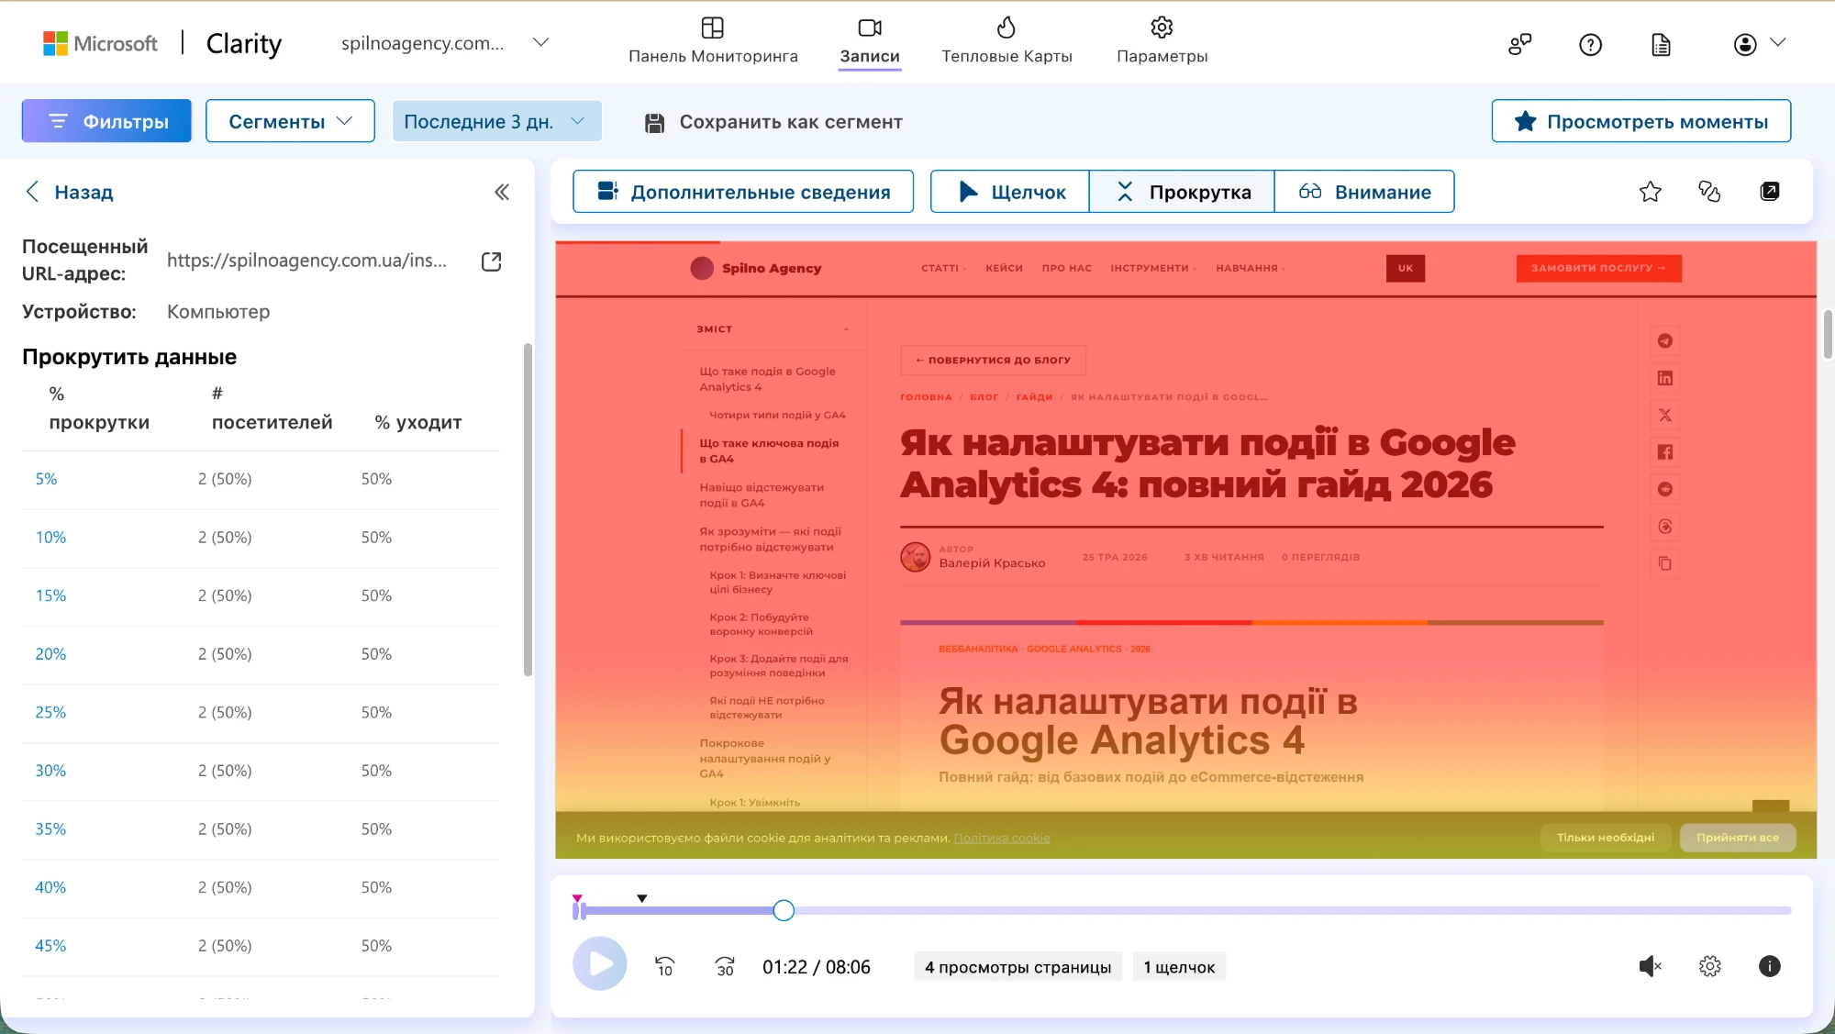Open visited URL in new tab icon
This screenshot has width=1835, height=1034.
point(492,261)
